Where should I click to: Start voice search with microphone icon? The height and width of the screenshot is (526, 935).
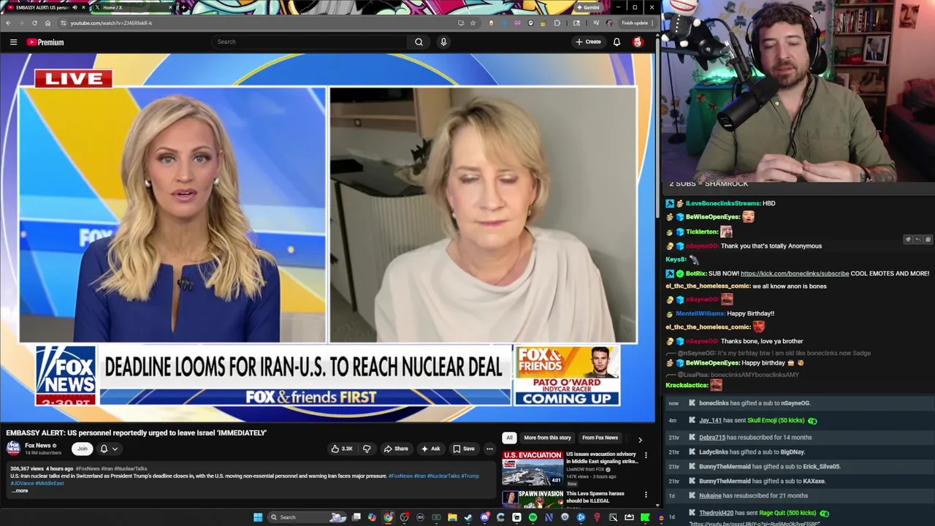[443, 42]
